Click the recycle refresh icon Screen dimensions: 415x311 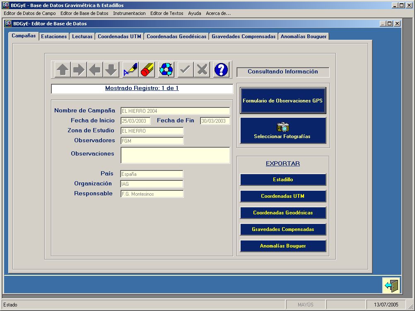[166, 70]
